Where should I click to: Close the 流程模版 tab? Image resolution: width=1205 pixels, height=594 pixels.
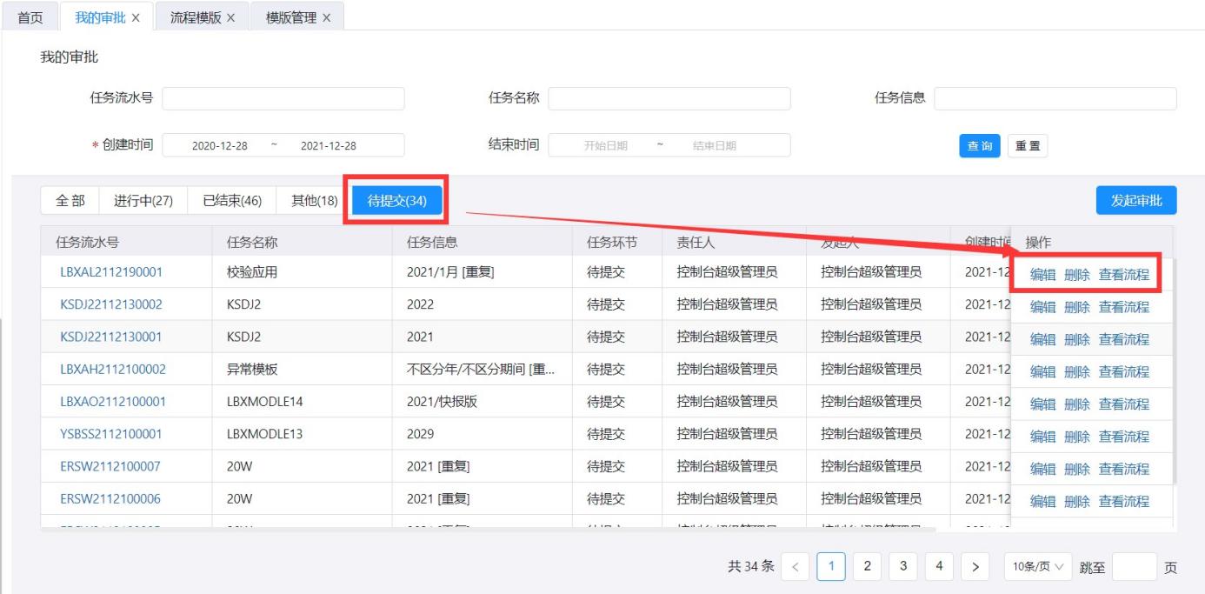[x=230, y=18]
